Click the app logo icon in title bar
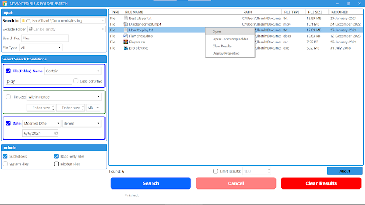This screenshot has height=205, width=365. pos(5,3)
